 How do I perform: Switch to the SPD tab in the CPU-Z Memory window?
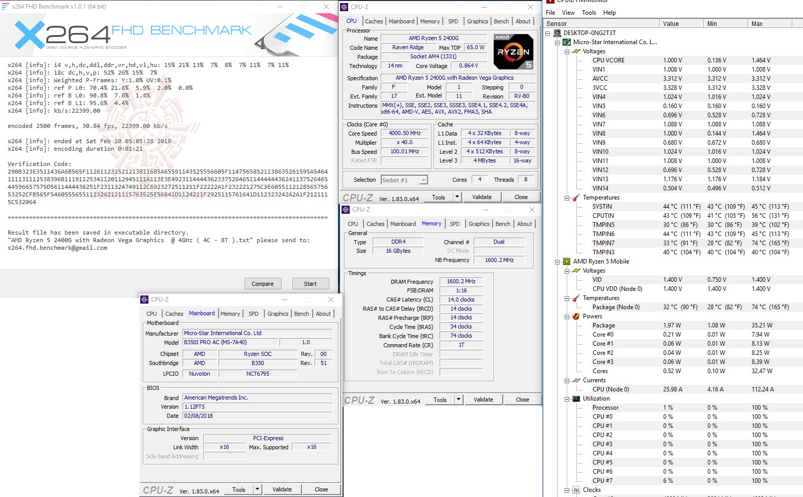coord(455,224)
